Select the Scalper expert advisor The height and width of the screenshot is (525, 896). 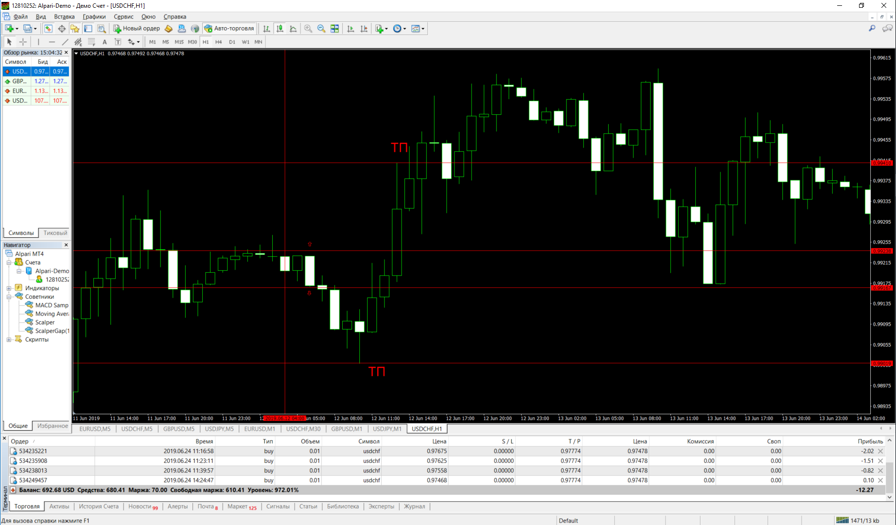tap(45, 322)
